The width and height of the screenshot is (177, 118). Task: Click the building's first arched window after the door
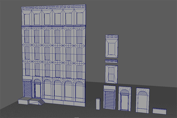pos(47,90)
